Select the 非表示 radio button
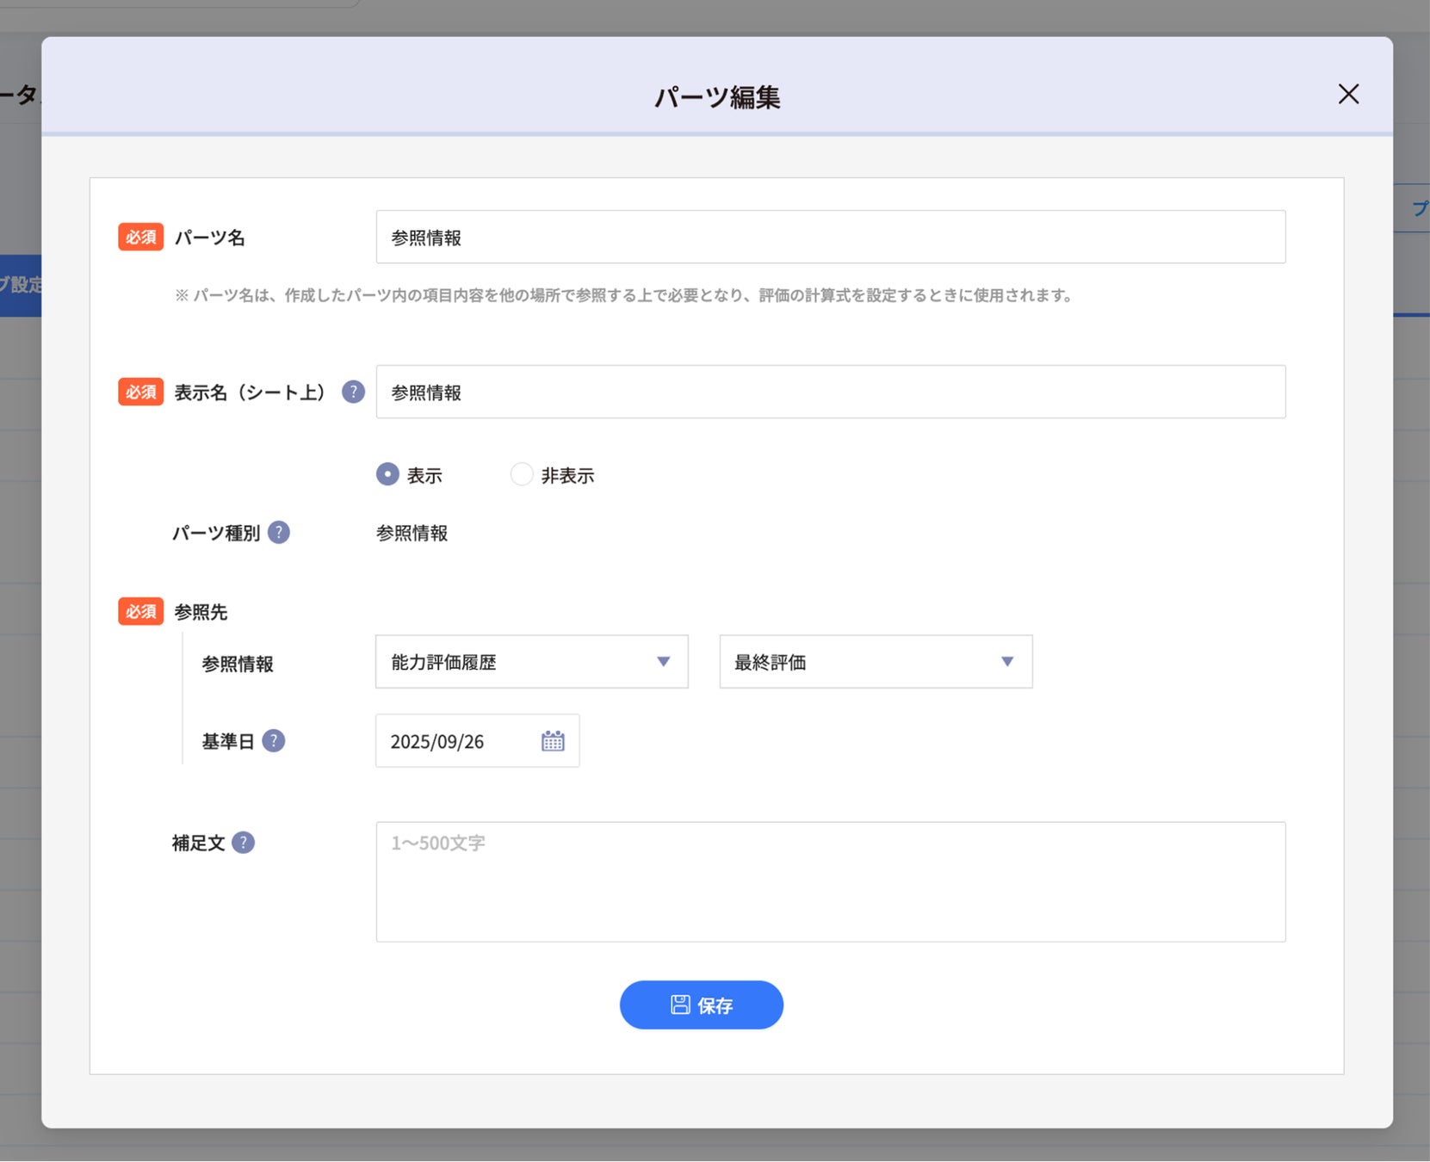Screen dimensions: 1430x1162 tap(522, 474)
